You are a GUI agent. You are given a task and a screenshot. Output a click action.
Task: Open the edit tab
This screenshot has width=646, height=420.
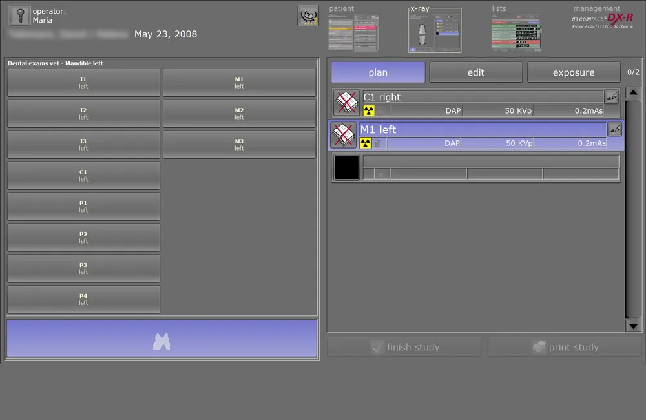tap(476, 72)
